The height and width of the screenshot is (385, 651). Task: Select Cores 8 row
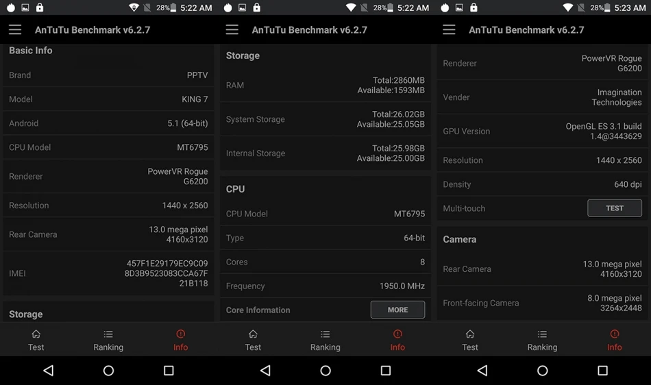click(x=325, y=262)
